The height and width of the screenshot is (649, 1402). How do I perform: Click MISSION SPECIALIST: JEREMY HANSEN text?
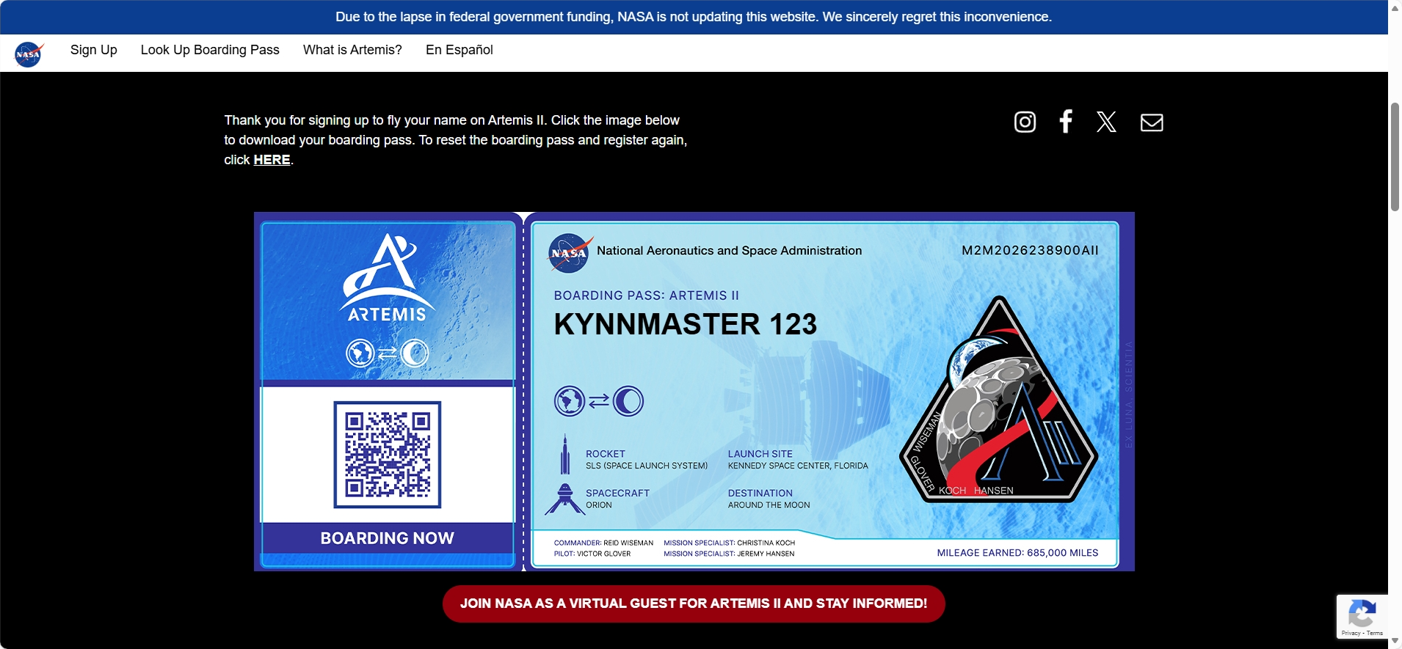[x=729, y=554]
